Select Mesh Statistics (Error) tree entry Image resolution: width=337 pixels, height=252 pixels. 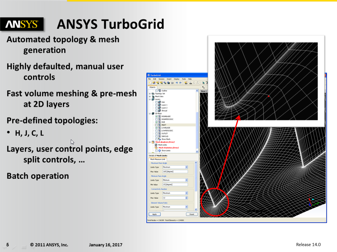(x=168, y=148)
